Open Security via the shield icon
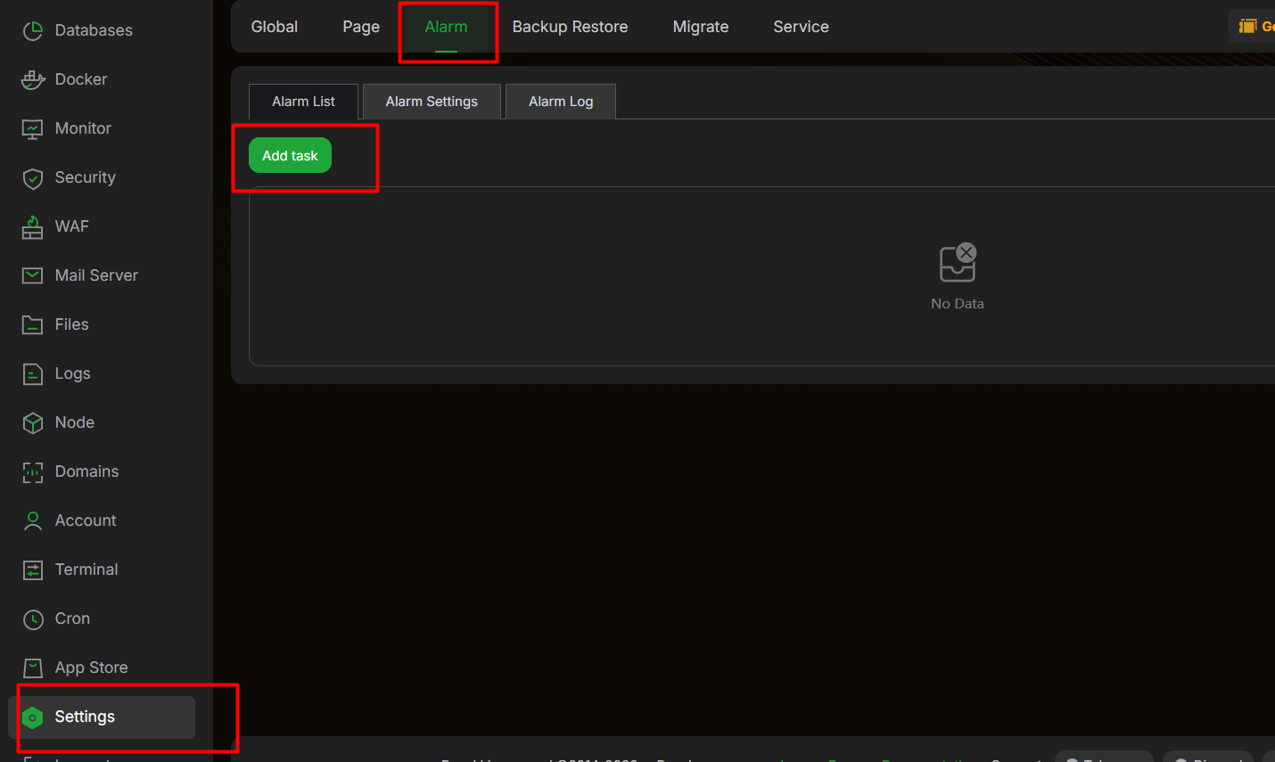The image size is (1275, 762). [x=33, y=177]
